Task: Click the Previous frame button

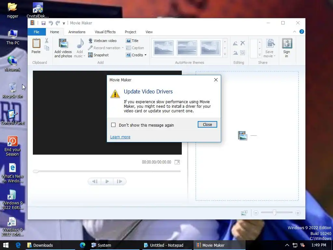Action: coord(95,181)
